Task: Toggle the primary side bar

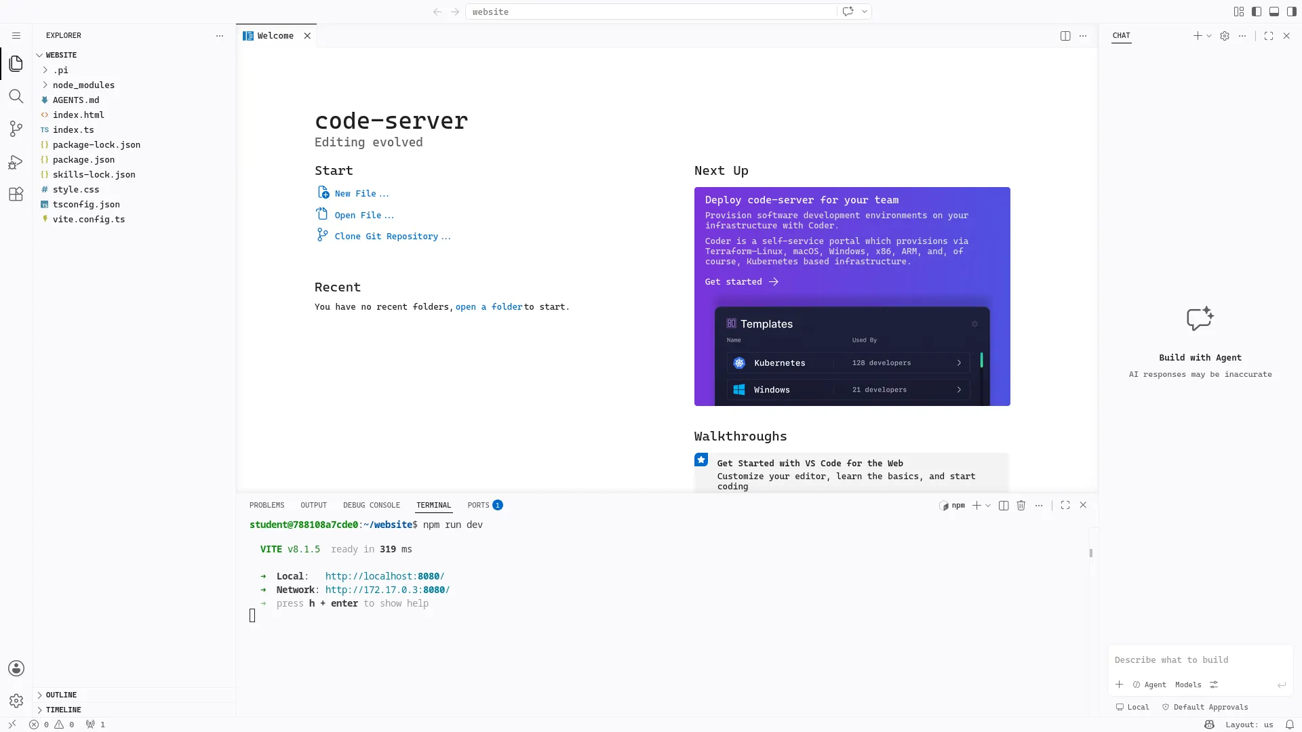Action: tap(1257, 12)
